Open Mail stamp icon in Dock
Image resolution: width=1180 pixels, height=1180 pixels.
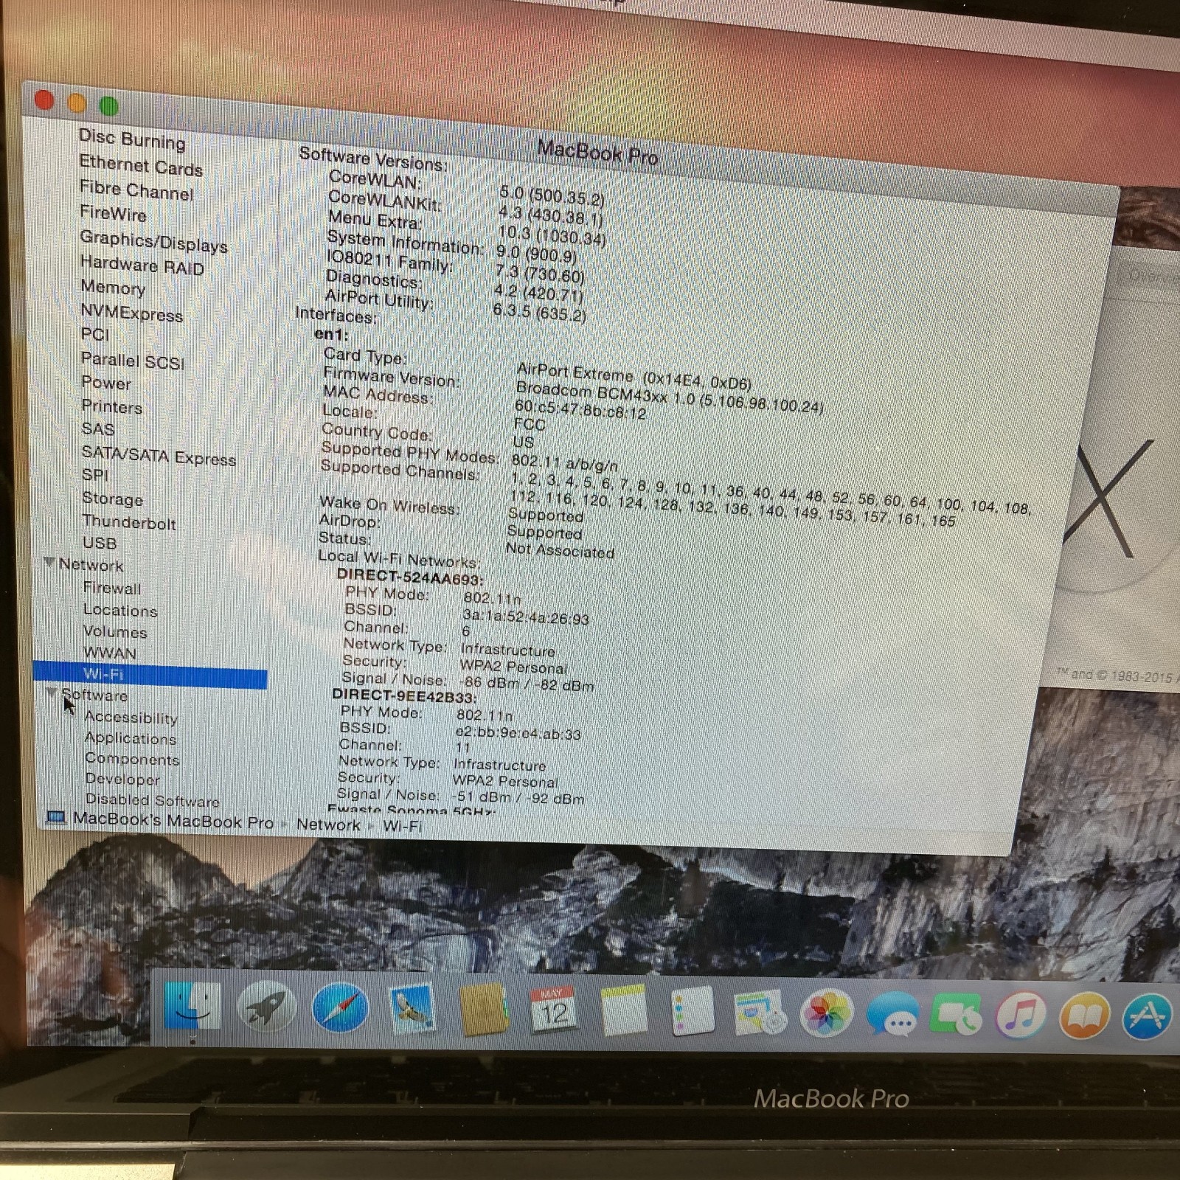(412, 1009)
